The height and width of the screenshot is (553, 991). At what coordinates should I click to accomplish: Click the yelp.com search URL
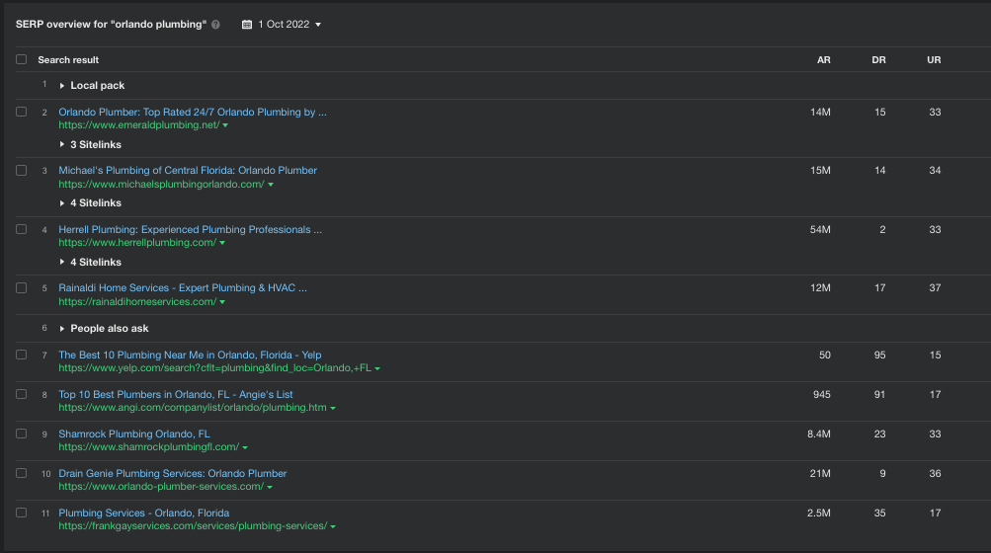214,367
